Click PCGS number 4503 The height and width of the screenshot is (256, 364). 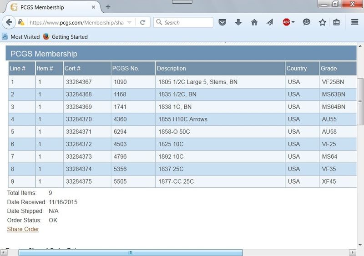(x=120, y=144)
